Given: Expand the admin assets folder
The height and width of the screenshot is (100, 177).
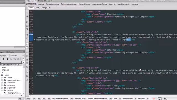Looking at the screenshot, I should click(x=2, y=77).
